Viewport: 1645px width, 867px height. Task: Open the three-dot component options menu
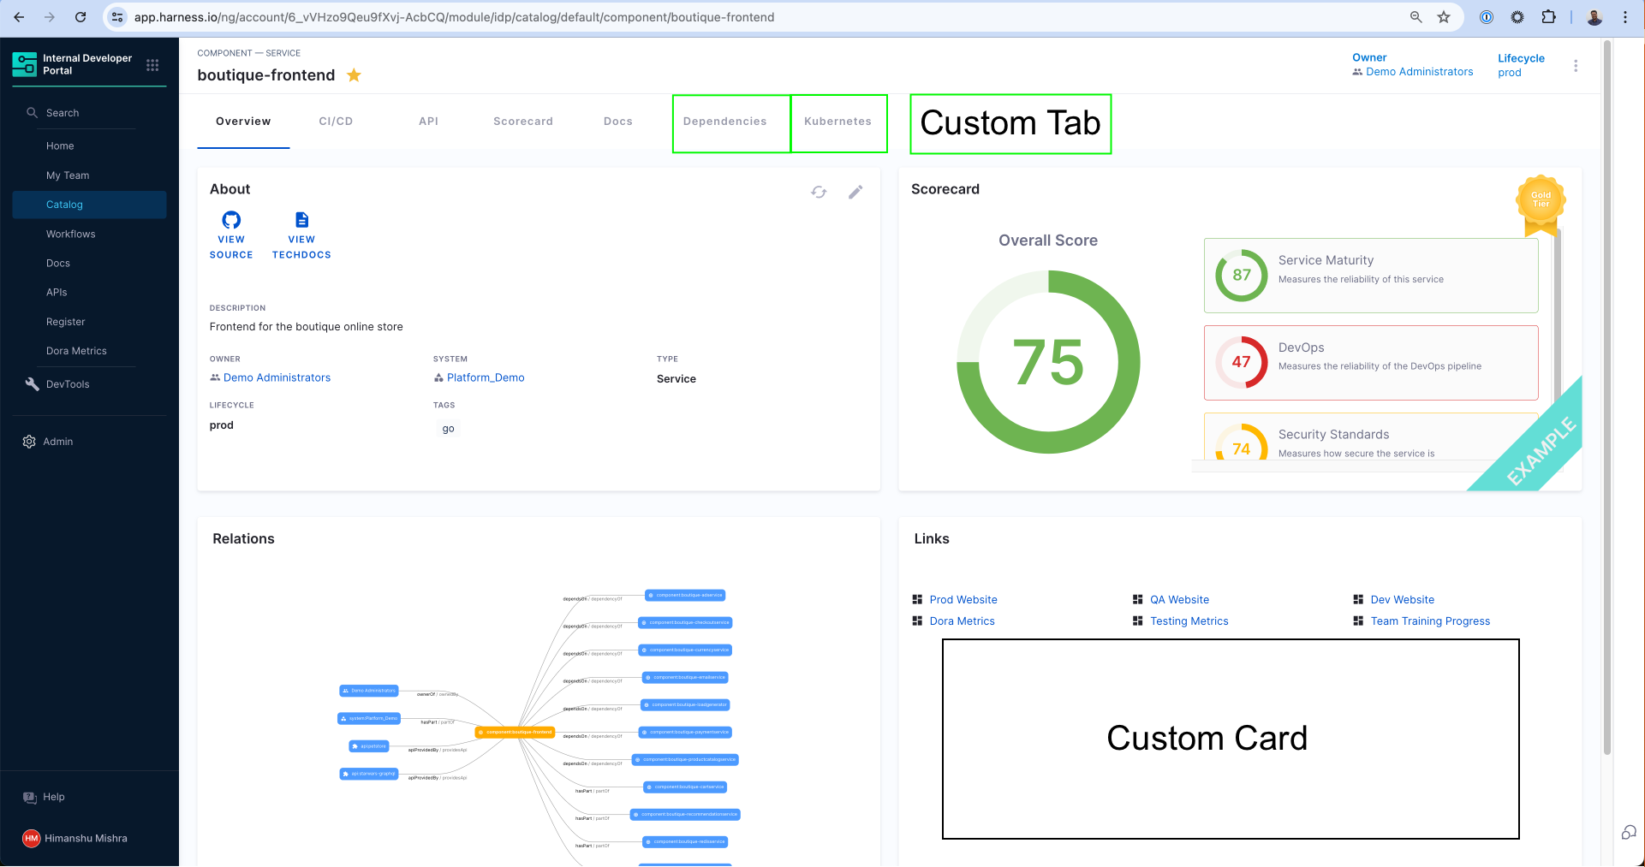pyautogui.click(x=1575, y=66)
